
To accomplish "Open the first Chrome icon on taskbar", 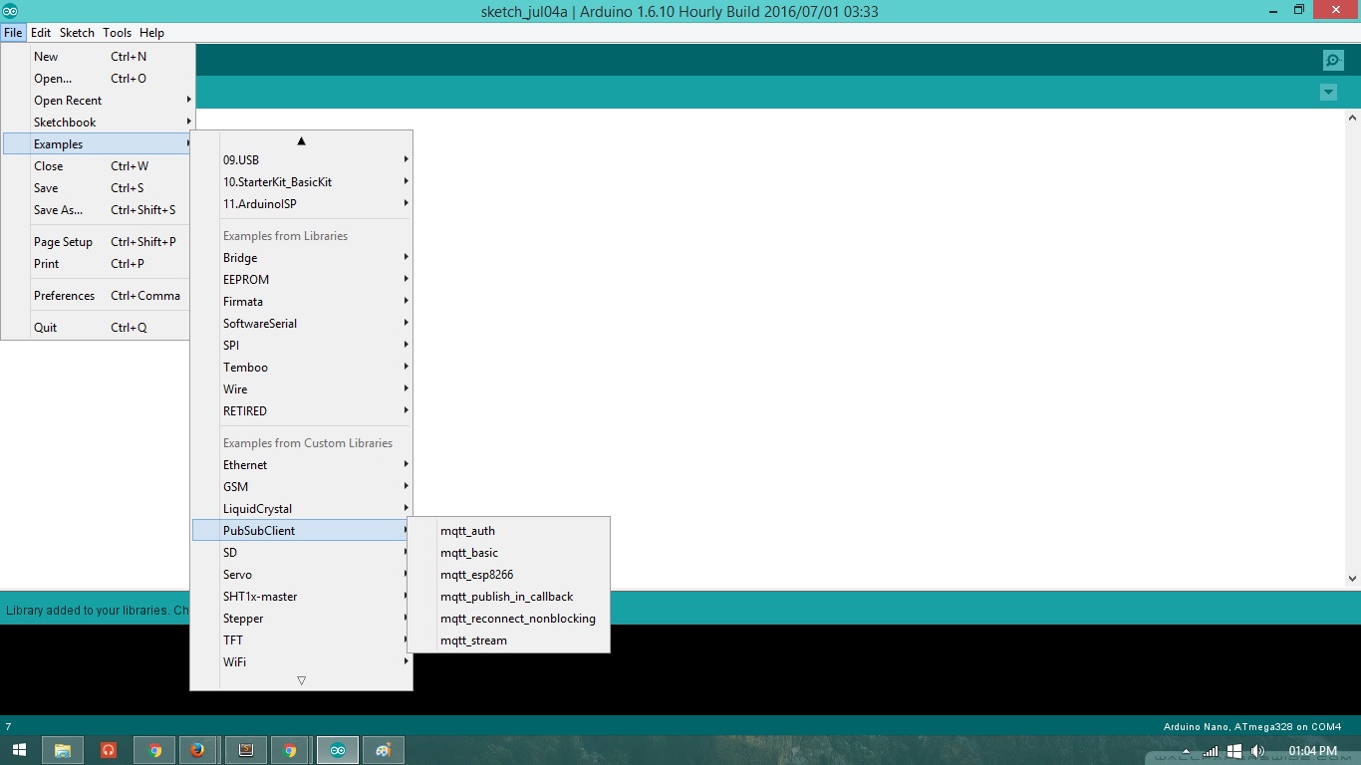I will click(x=155, y=750).
